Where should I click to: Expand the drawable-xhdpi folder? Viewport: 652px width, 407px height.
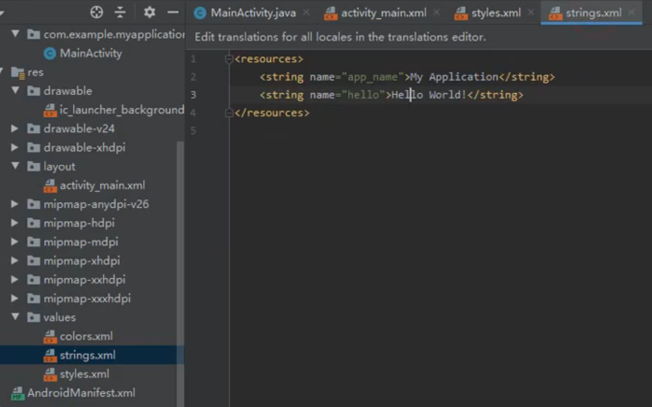15,147
